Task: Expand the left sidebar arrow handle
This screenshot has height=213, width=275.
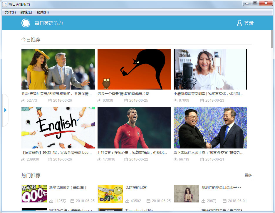Action: (x=5, y=110)
